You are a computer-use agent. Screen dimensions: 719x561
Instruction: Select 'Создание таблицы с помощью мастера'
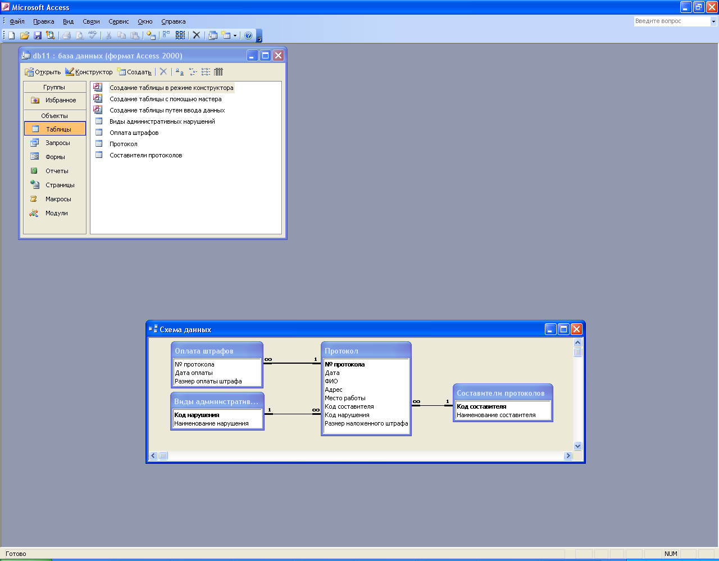pos(166,99)
